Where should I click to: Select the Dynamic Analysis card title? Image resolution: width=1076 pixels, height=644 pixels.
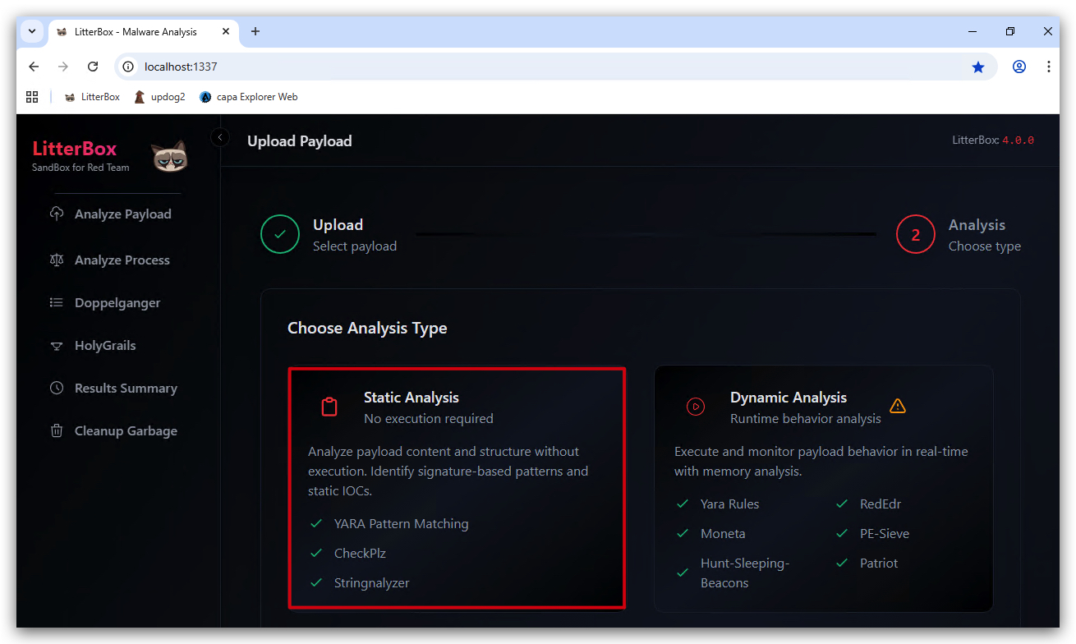[x=789, y=398]
